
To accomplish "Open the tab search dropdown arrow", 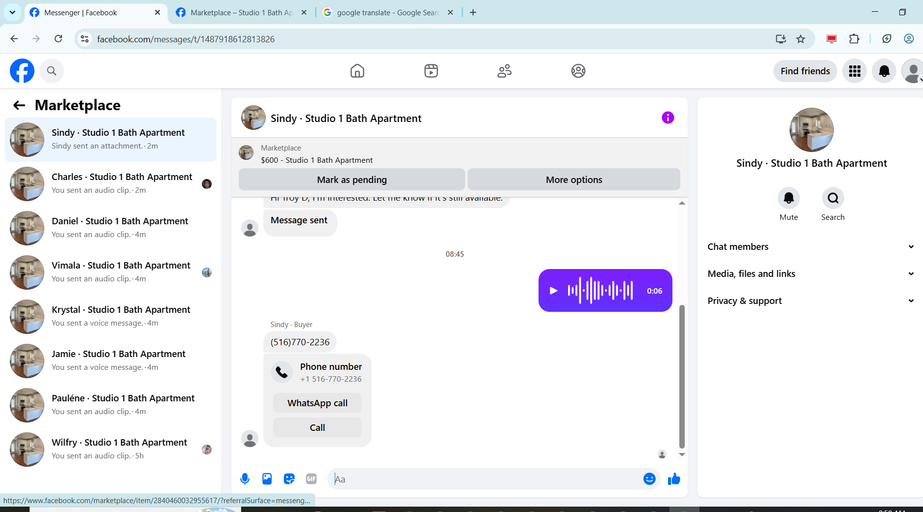I will coord(12,12).
